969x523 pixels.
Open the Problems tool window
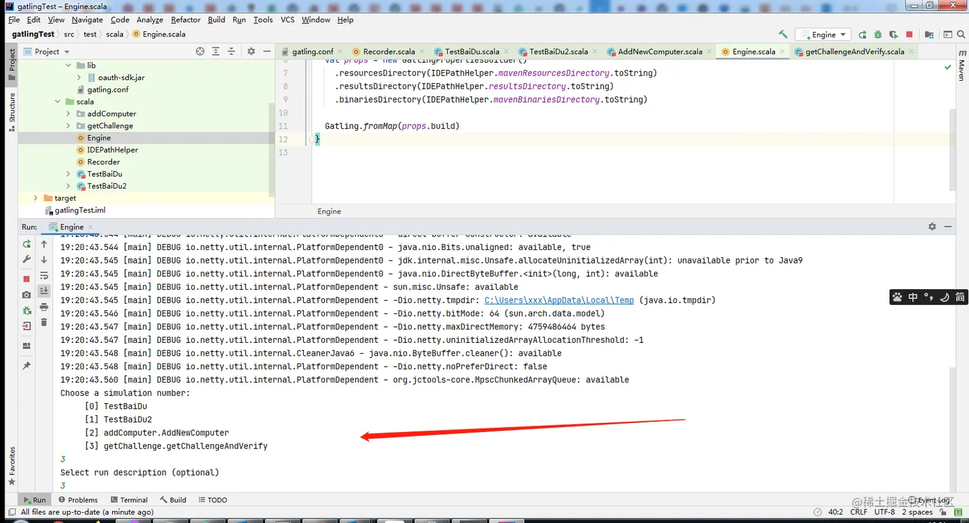[x=78, y=500]
